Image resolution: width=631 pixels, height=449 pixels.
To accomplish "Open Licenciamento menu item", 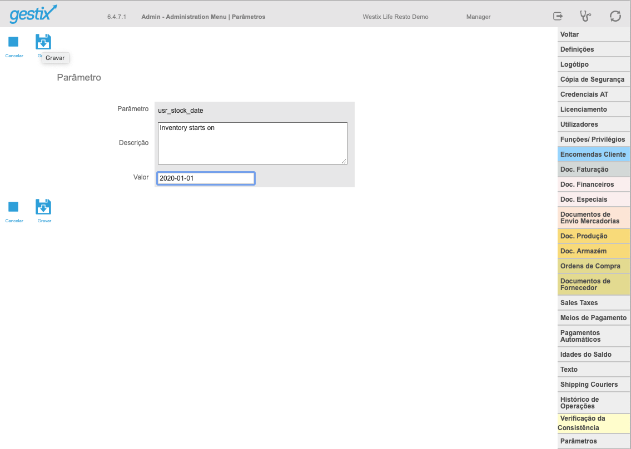I will pos(594,109).
